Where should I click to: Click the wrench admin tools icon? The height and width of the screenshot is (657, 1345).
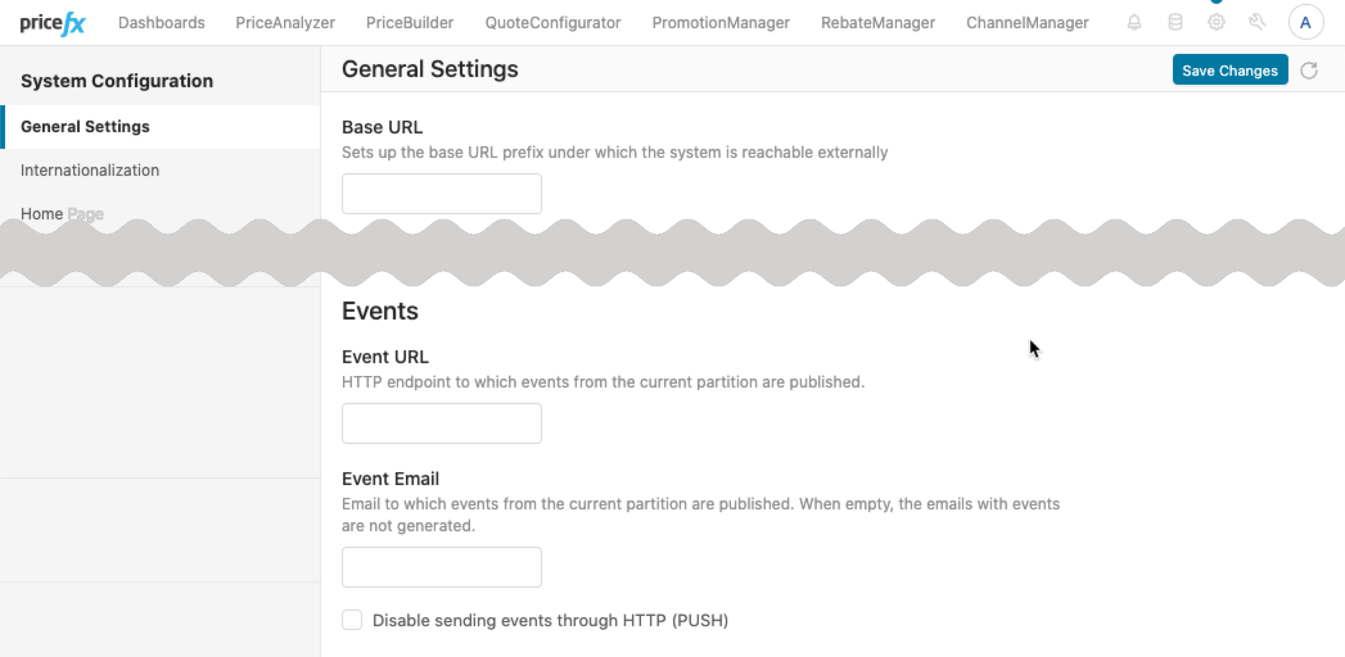(1258, 22)
